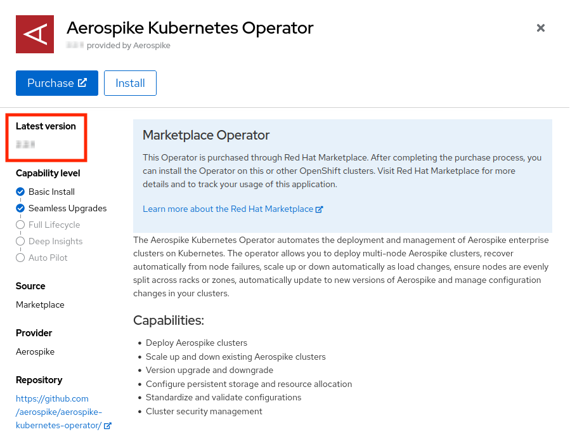Click the Capability level heading
The height and width of the screenshot is (446, 570).
(48, 173)
